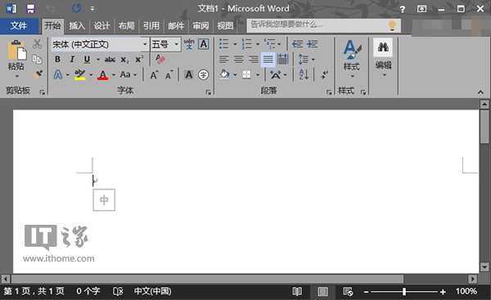
Task: Toggle Italic formatting
Action: coord(72,59)
